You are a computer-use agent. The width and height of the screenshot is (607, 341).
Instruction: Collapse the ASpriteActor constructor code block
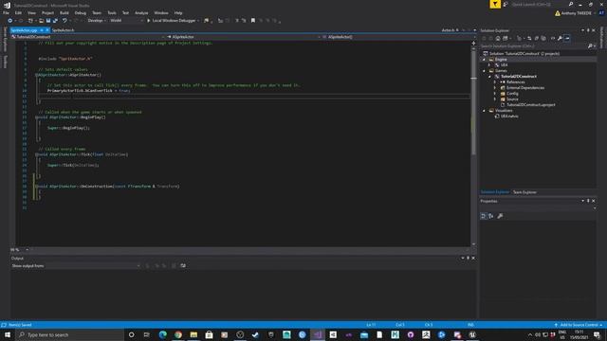click(36, 75)
